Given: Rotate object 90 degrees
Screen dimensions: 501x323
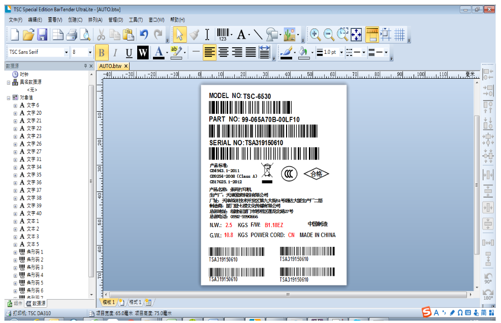Looking at the screenshot, I should click(488, 278).
